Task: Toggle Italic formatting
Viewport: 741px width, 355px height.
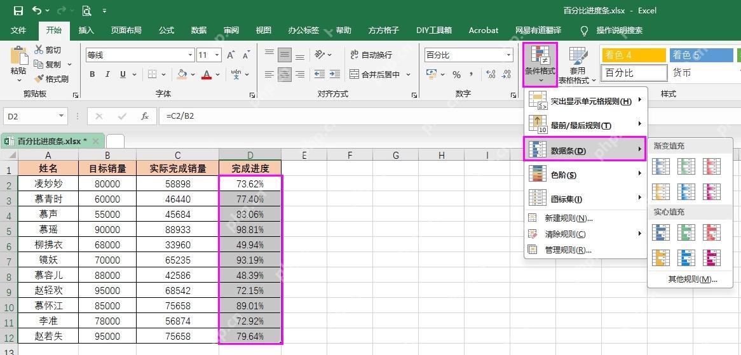Action: click(x=107, y=74)
